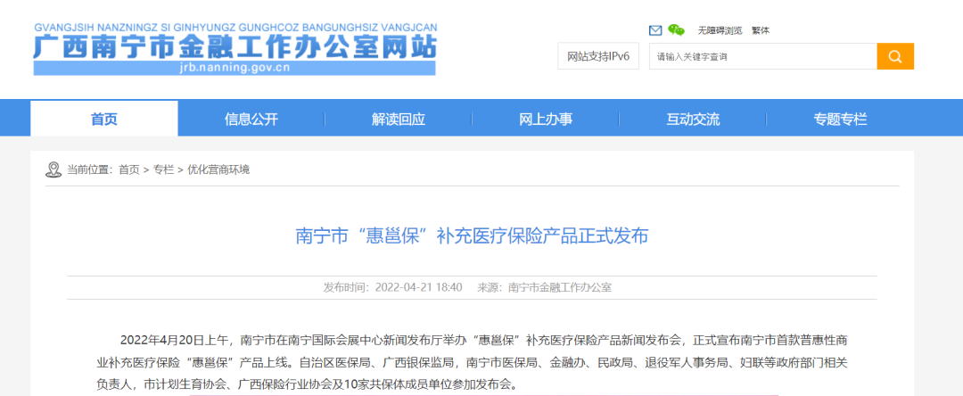Click the source text 南宁市金融工作办公室
The height and width of the screenshot is (396, 963).
tap(560, 287)
